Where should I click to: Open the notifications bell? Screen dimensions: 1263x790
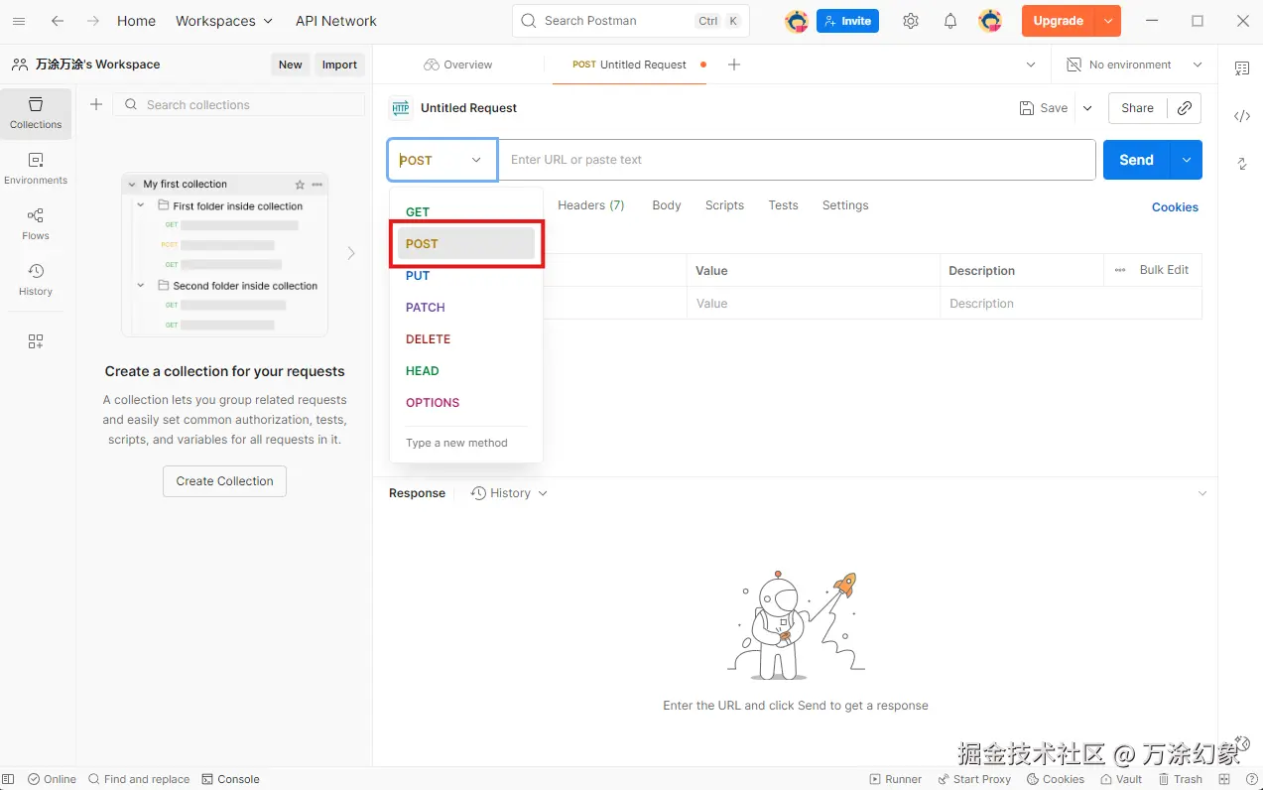[x=950, y=21]
